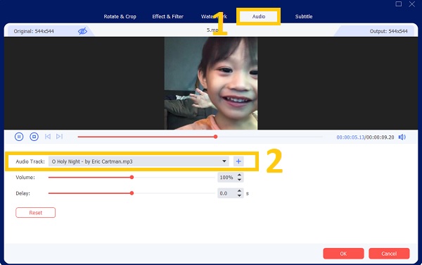Increase volume with the up stepper arrow
422x265 pixels.
[239, 175]
